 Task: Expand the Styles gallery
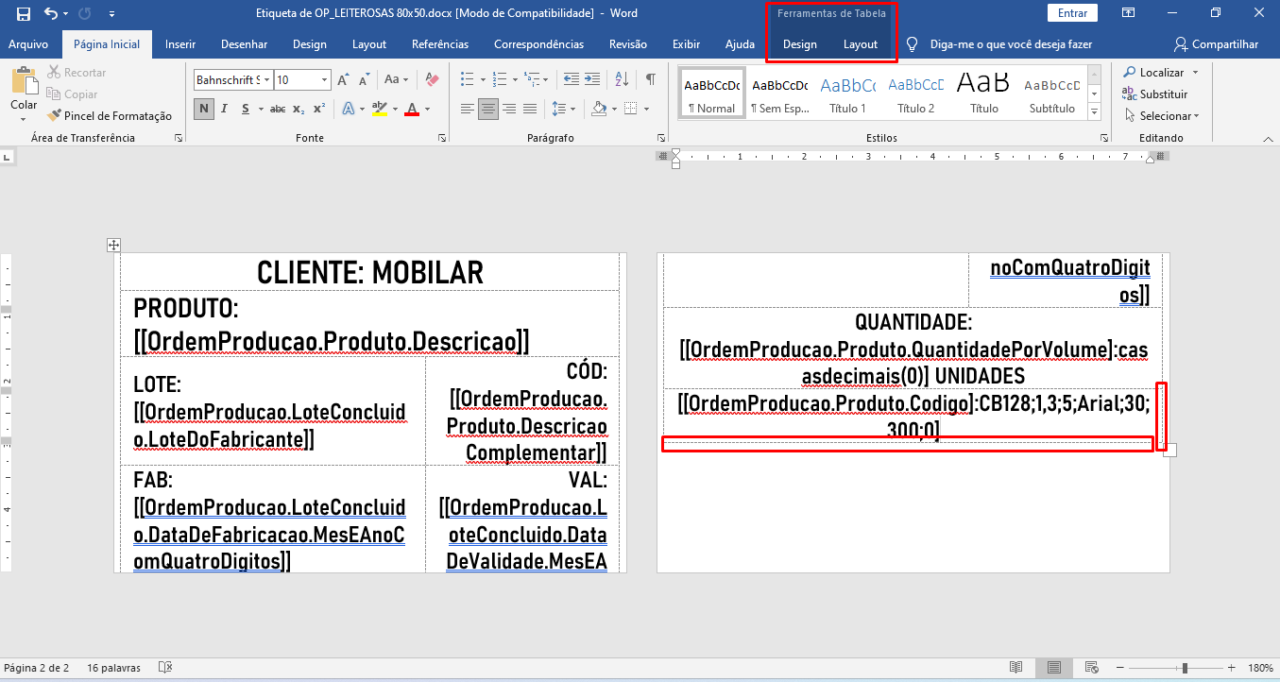click(1095, 113)
